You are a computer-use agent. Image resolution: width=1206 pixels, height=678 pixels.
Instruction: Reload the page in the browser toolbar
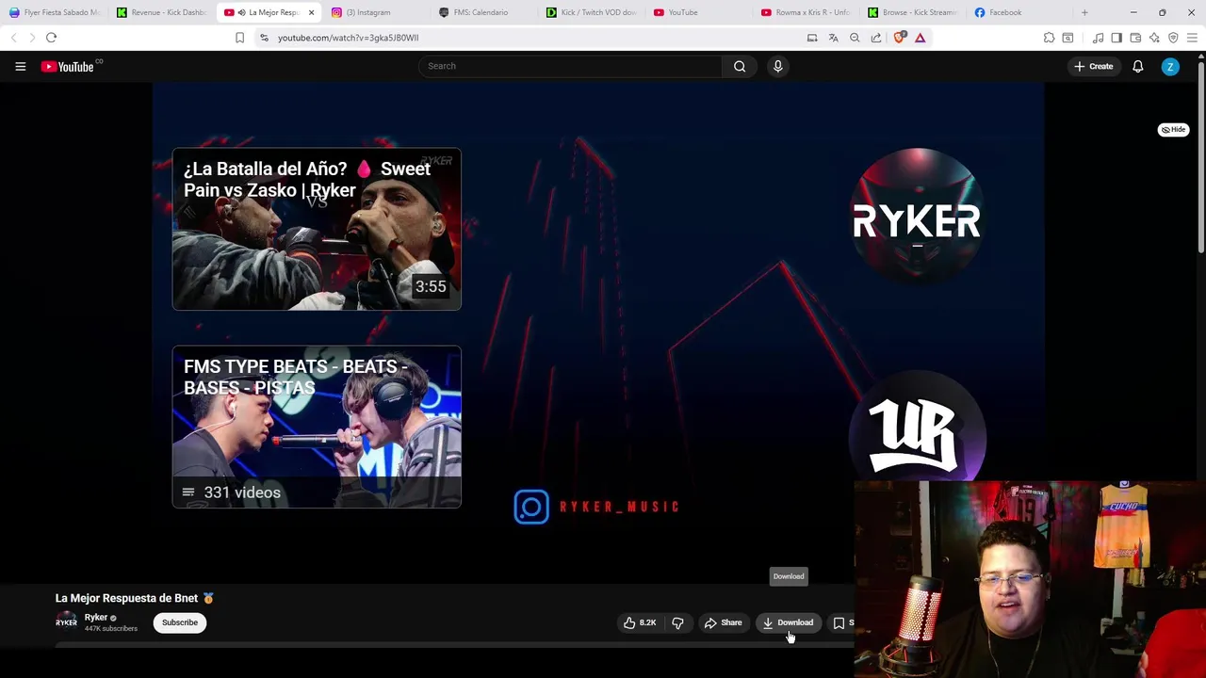[x=51, y=38]
